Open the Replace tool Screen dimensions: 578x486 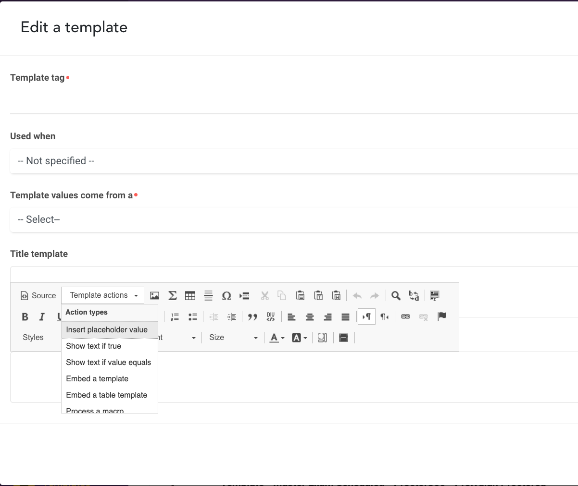pyautogui.click(x=414, y=295)
